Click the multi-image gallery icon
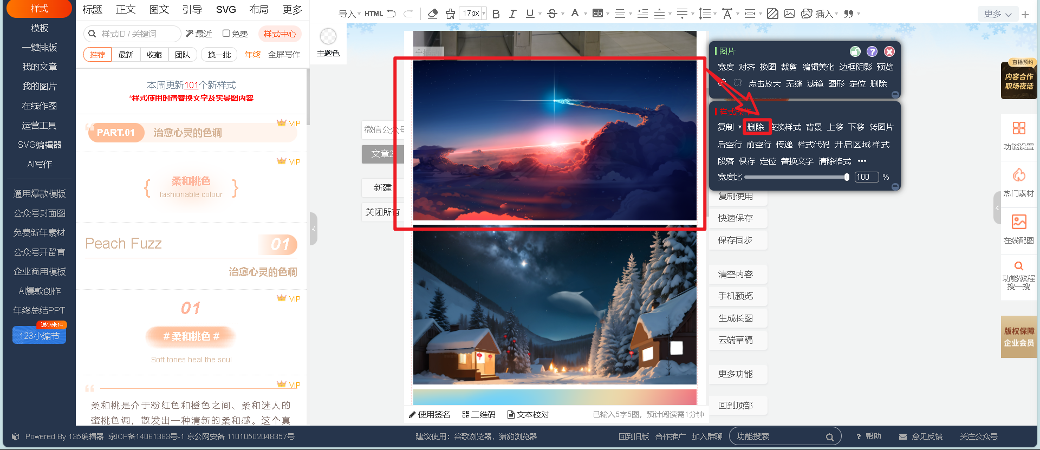Image resolution: width=1040 pixels, height=450 pixels. (x=807, y=14)
